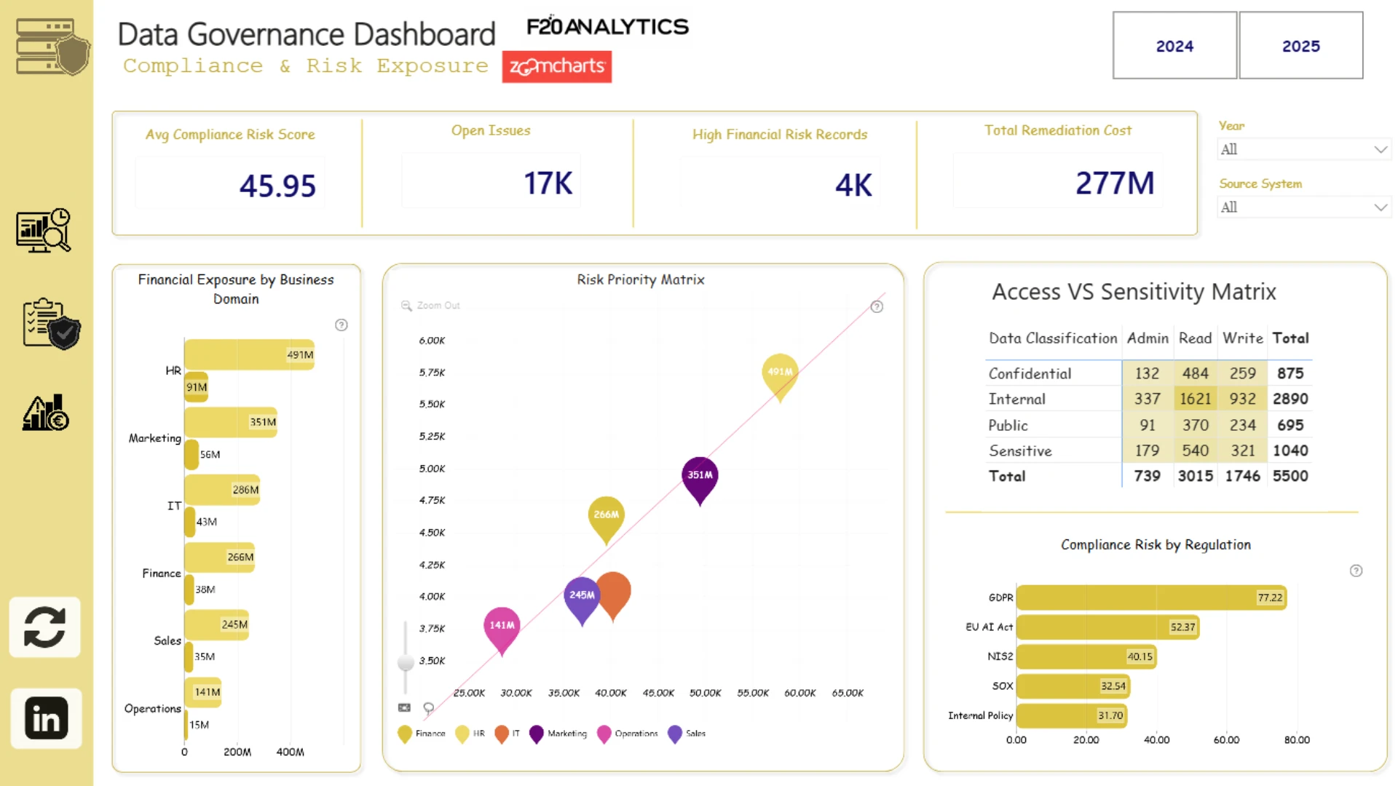Open the server shield governance icon
1398x786 pixels.
point(52,47)
